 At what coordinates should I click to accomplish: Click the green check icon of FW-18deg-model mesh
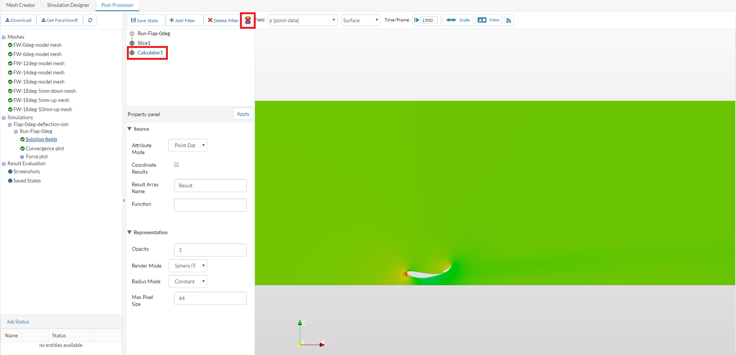(10, 82)
